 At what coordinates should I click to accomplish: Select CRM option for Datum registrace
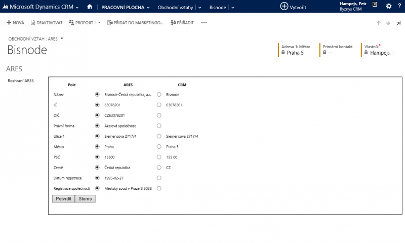coord(159,178)
